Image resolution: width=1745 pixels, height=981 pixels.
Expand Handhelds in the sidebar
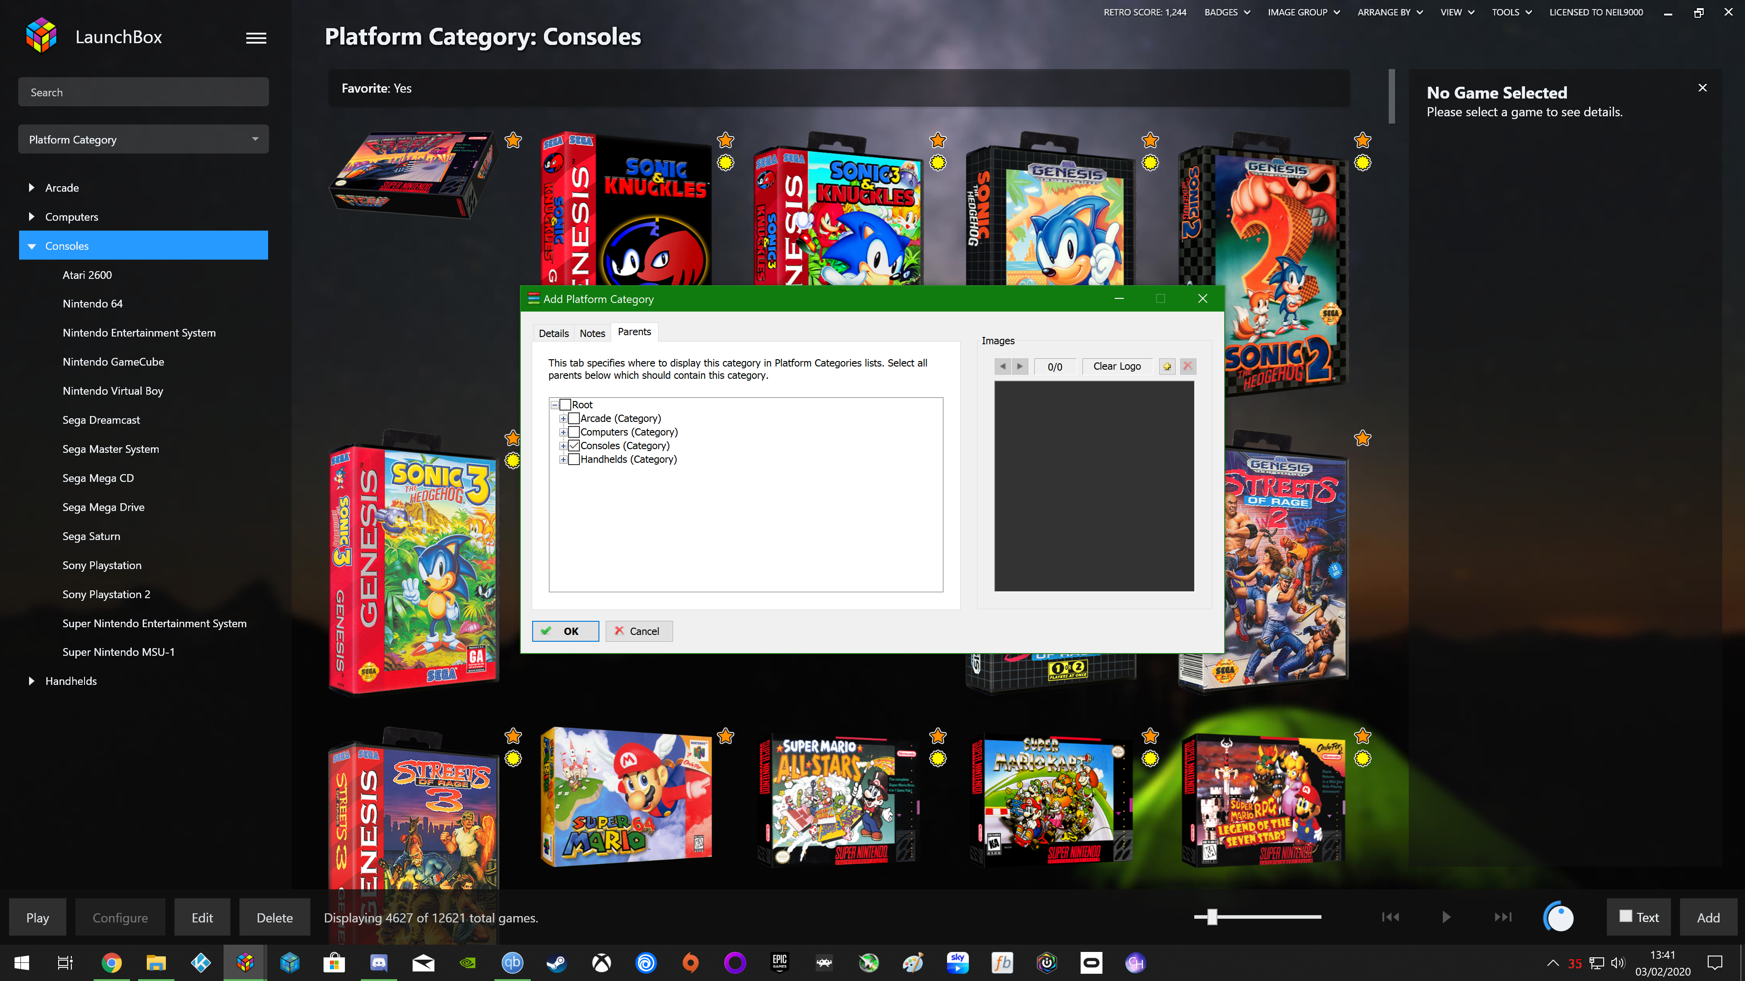31,681
